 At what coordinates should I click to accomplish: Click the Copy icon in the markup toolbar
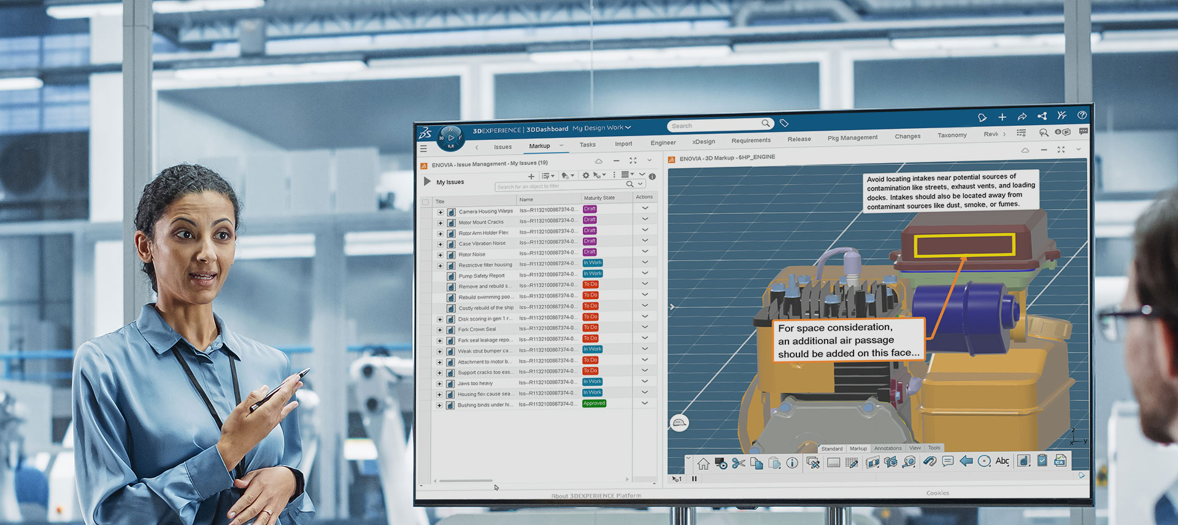point(756,463)
